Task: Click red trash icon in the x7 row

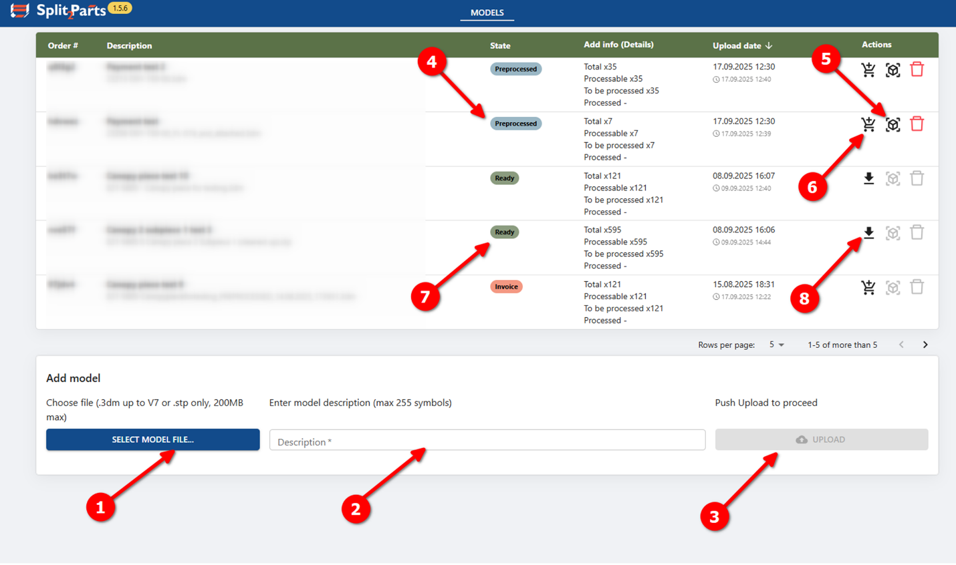Action: click(917, 124)
